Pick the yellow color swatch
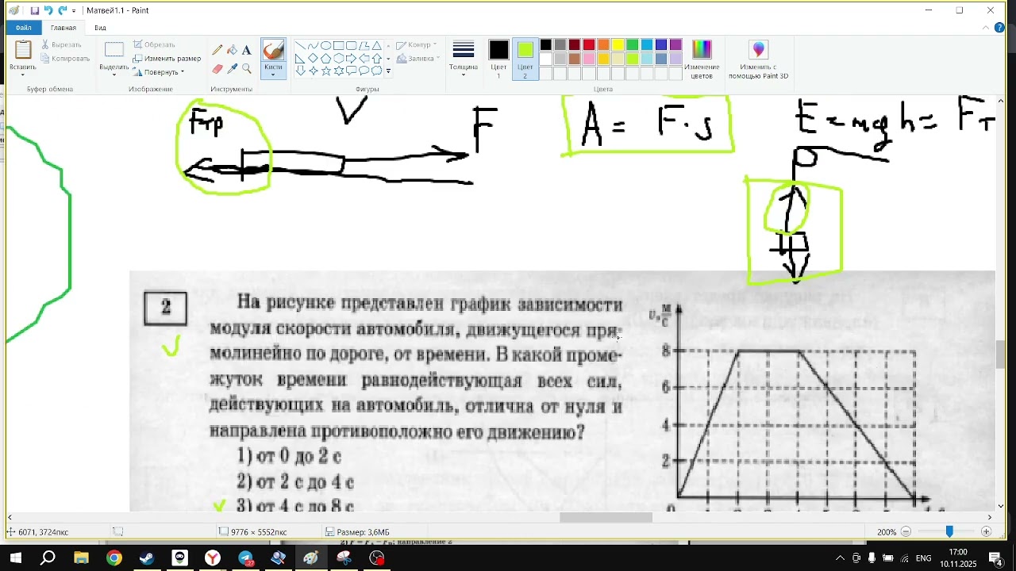Screen dimensions: 1016x571 [618, 45]
